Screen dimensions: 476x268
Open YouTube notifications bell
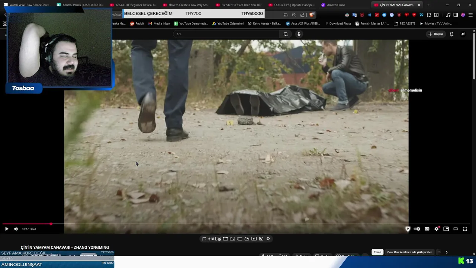click(451, 34)
